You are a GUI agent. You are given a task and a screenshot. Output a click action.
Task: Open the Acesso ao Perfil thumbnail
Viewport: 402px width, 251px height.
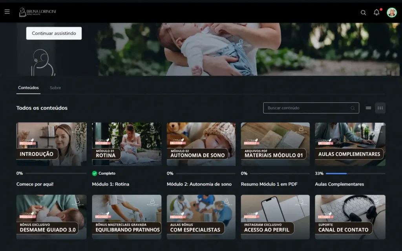click(275, 217)
